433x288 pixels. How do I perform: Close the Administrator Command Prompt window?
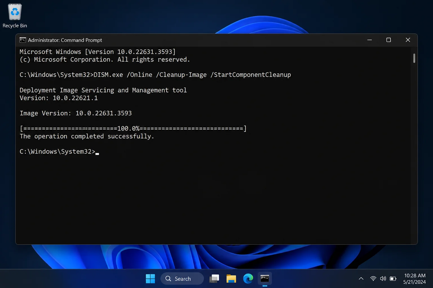click(x=408, y=40)
